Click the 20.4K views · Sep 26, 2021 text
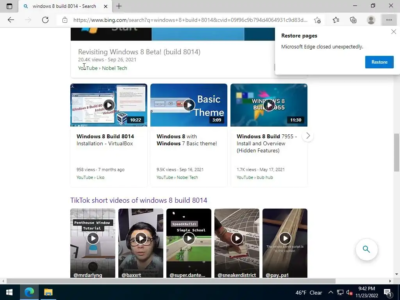This screenshot has width=400, height=300. pos(107,60)
